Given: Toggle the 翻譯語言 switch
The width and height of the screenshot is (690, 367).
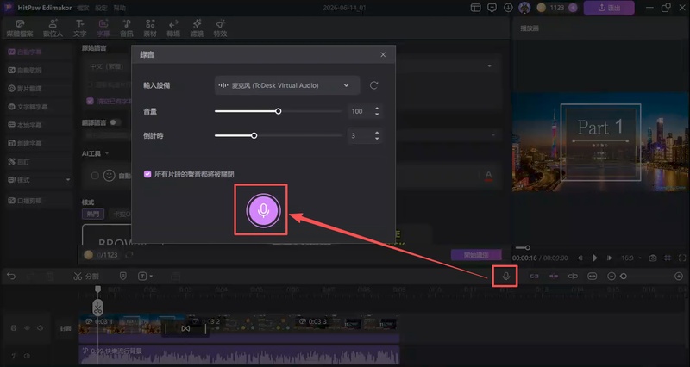Looking at the screenshot, I should (116, 122).
